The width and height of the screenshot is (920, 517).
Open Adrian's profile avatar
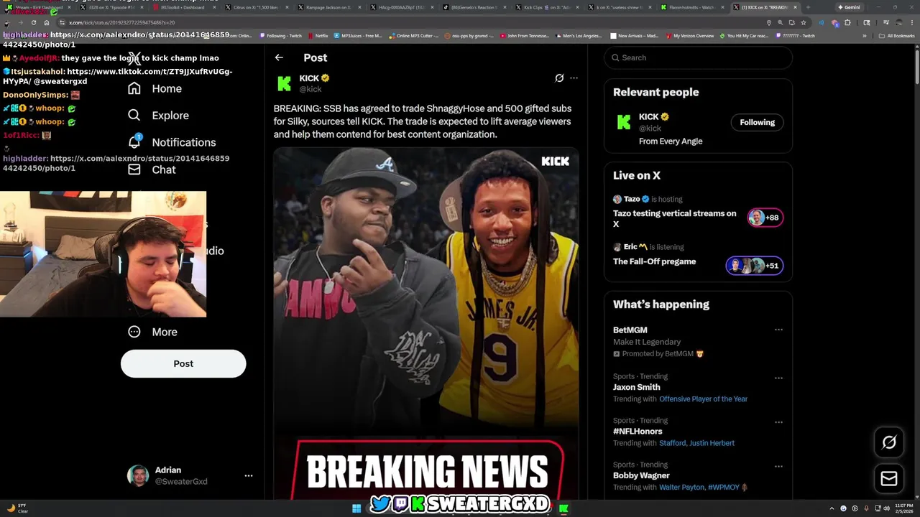click(138, 475)
